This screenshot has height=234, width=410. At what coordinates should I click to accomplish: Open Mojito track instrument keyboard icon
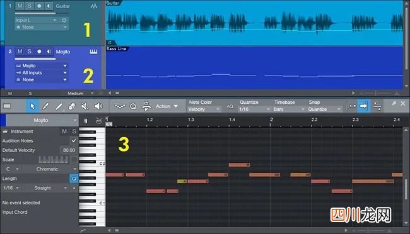coord(93,52)
